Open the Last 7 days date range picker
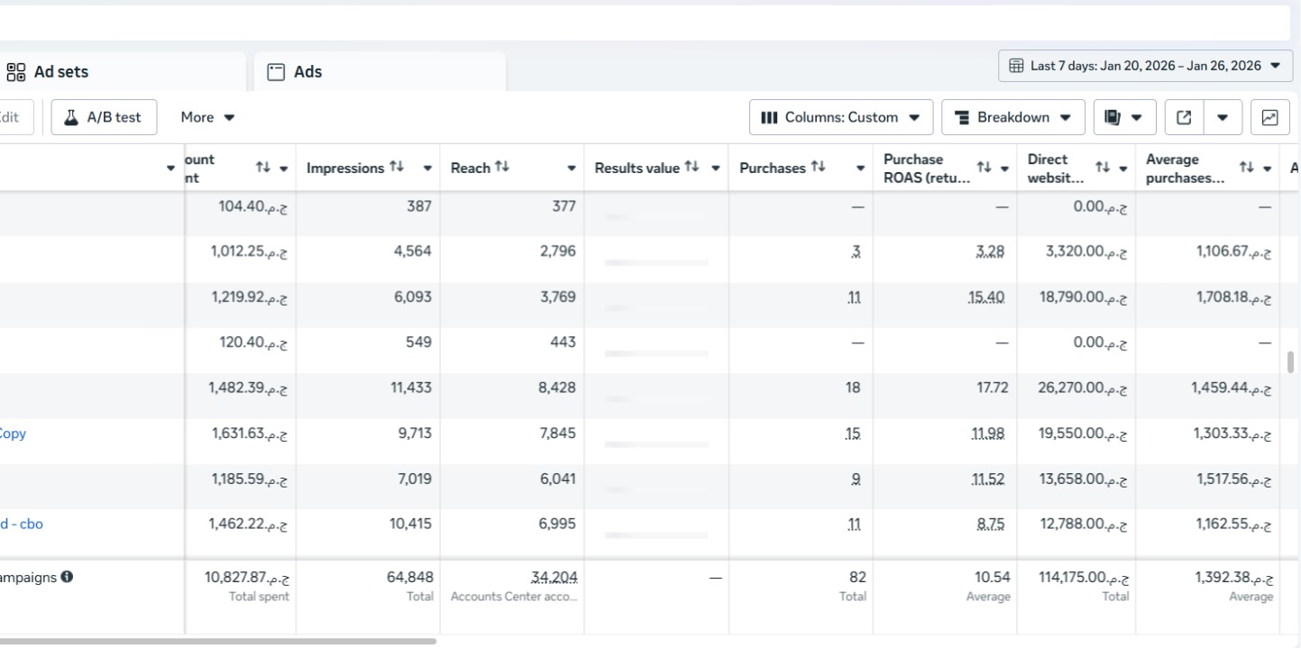Viewport: 1301px width, 648px height. click(x=1145, y=66)
